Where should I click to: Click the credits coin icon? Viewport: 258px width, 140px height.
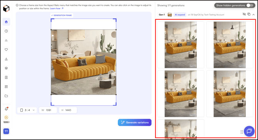coord(6,117)
